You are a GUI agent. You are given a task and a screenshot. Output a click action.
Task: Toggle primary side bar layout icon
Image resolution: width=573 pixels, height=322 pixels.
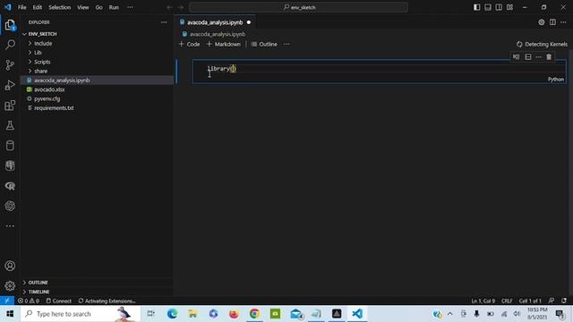pos(477,7)
